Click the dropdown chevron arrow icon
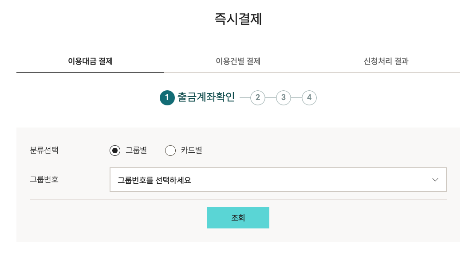 (435, 180)
